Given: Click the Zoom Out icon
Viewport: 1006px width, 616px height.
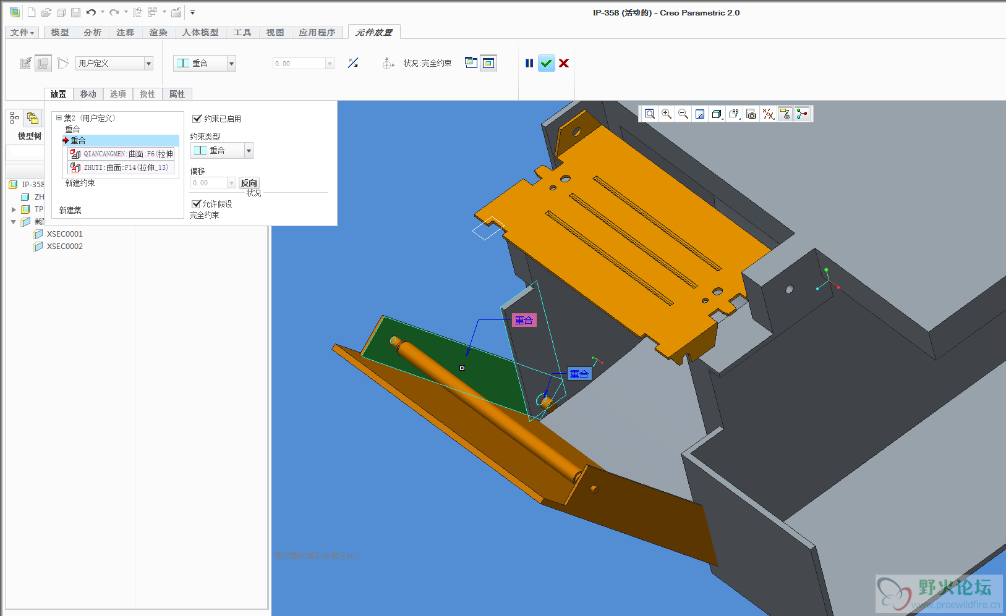Looking at the screenshot, I should (x=683, y=114).
